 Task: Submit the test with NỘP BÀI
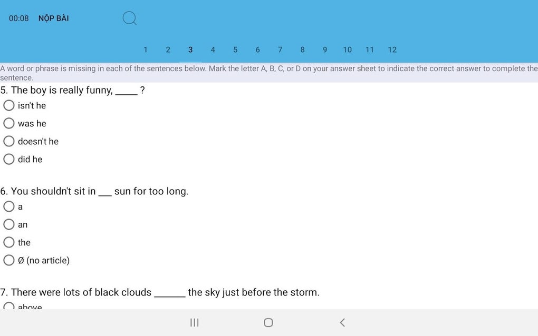coord(53,18)
